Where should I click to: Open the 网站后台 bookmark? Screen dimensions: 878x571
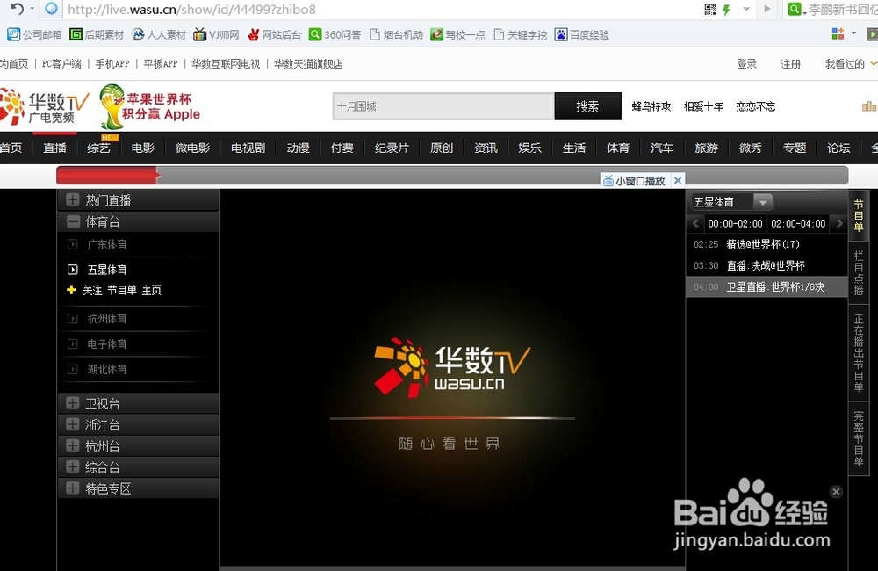tap(274, 35)
